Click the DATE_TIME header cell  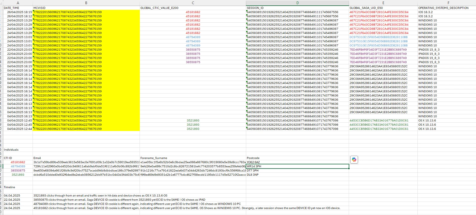18,8
